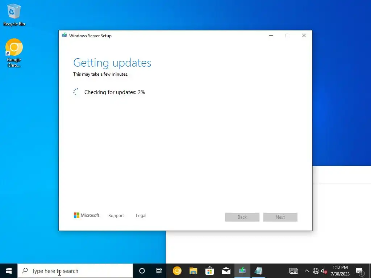The image size is (371, 278).
Task: Open the Windows Start menu
Action: click(x=9, y=271)
